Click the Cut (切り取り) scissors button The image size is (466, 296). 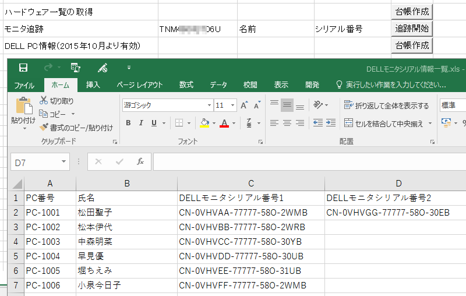(57, 101)
